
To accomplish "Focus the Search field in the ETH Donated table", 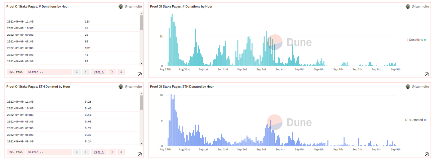I will [x=49, y=152].
